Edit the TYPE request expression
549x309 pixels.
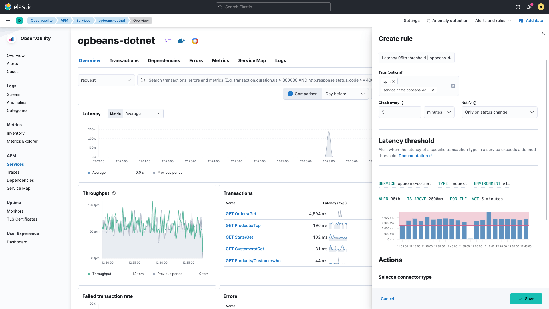[x=453, y=184]
